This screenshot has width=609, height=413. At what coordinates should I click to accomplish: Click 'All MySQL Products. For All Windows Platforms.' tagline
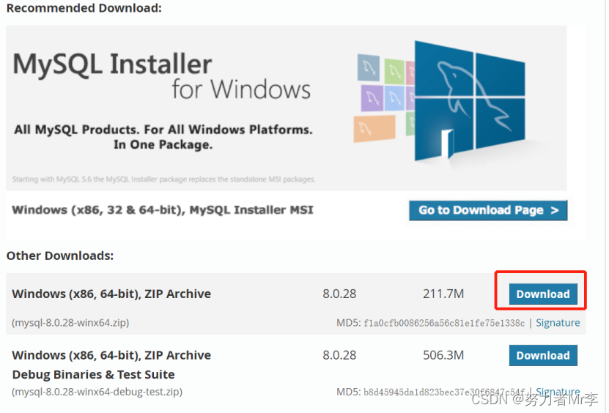pyautogui.click(x=163, y=130)
